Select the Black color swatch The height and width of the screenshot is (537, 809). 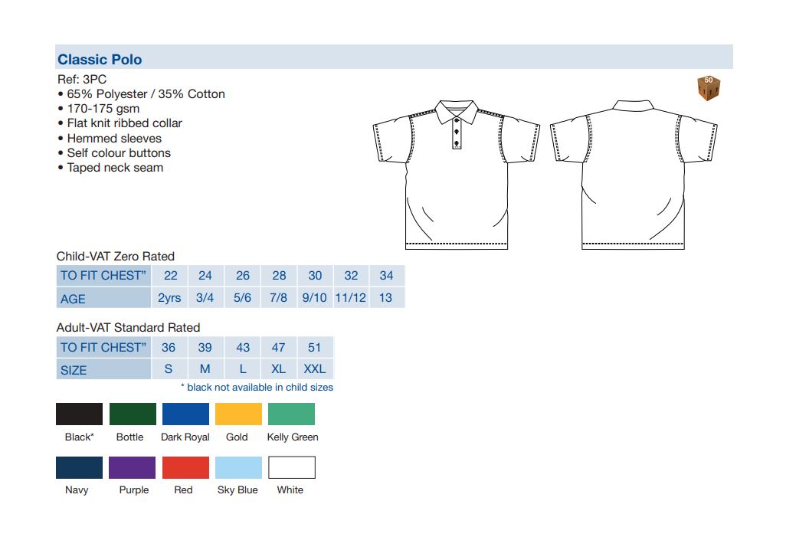click(79, 414)
